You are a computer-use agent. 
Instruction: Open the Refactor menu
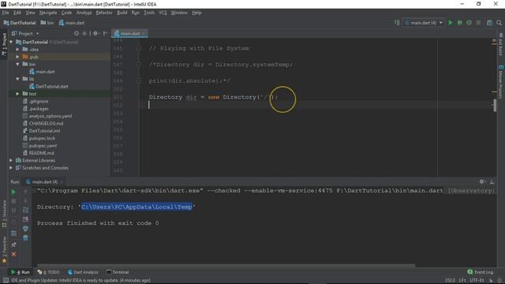pos(104,13)
